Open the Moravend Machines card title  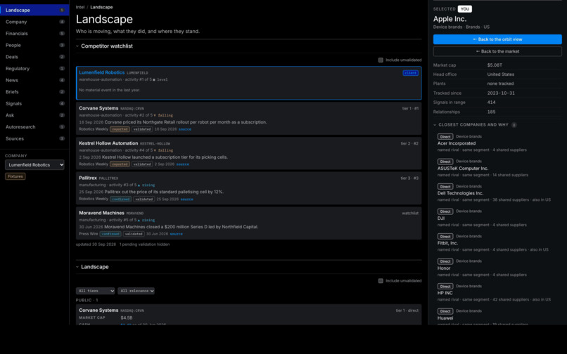101,213
